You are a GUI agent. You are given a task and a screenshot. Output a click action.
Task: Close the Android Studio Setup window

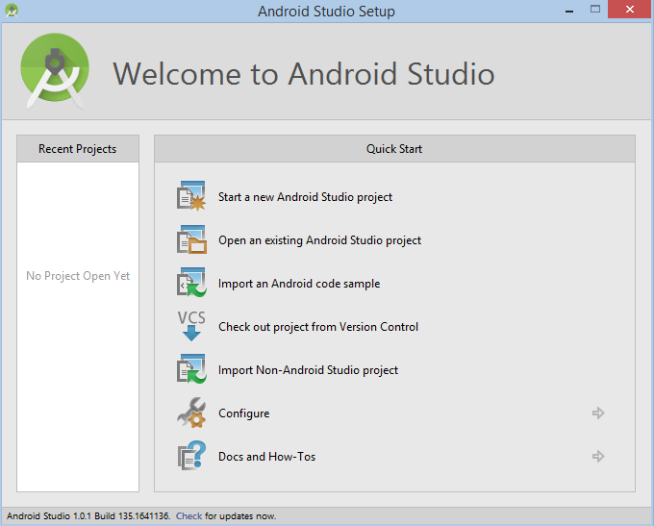630,10
